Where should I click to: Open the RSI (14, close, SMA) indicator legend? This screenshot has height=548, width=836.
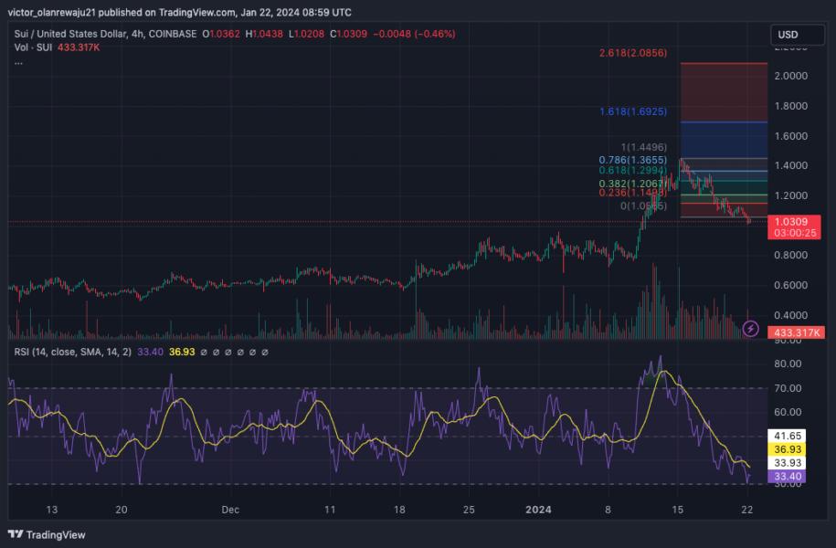point(72,353)
